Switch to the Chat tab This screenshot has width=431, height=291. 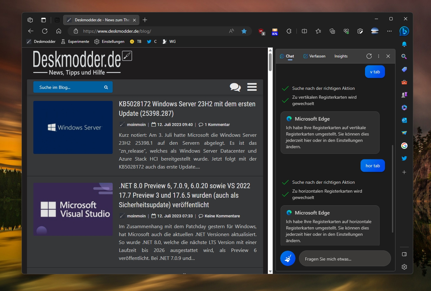click(x=287, y=56)
